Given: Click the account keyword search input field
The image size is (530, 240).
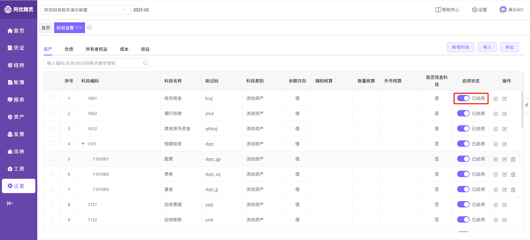Looking at the screenshot, I should click(94, 63).
